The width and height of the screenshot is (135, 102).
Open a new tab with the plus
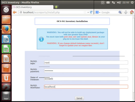56,7
